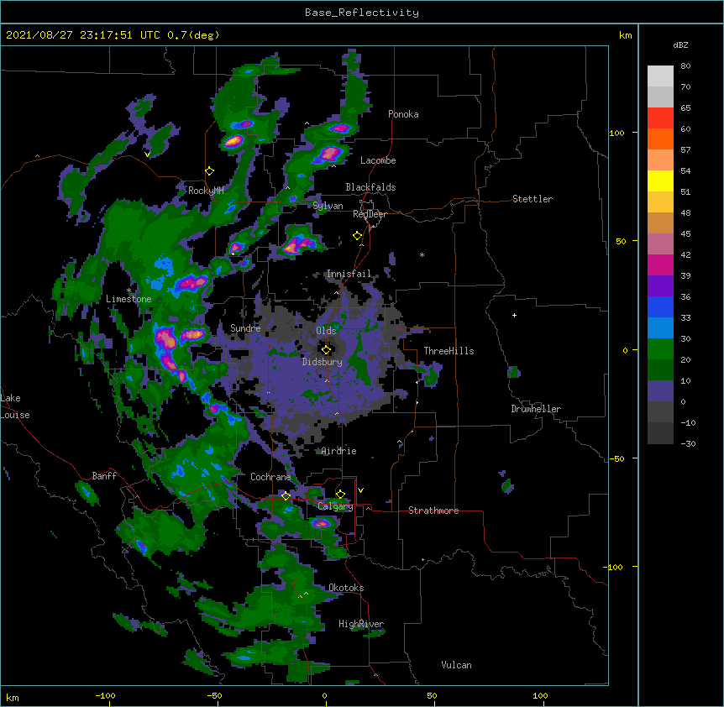Pick the yellow 51–54 dBZ swatch
Viewport: 724px width, 707px height.
[660, 181]
